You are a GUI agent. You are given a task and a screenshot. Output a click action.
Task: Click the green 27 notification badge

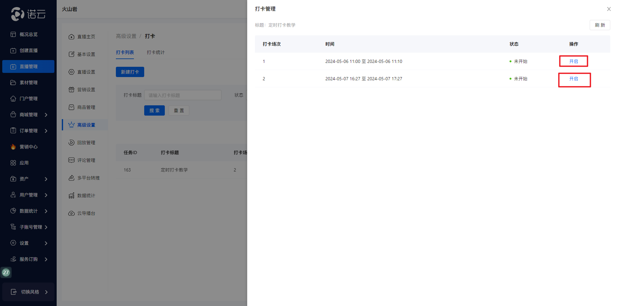(x=6, y=272)
